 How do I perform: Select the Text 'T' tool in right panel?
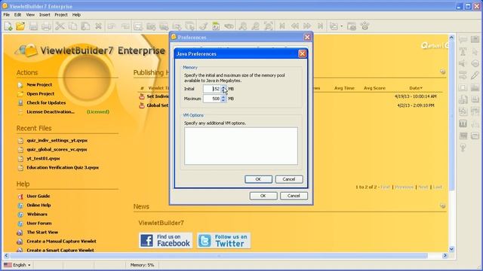coord(463,52)
